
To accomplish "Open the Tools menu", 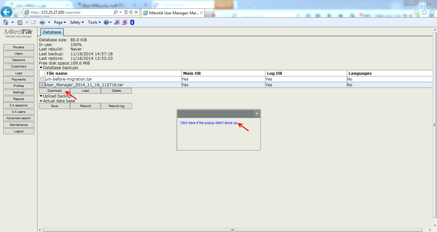I will 94,22.
